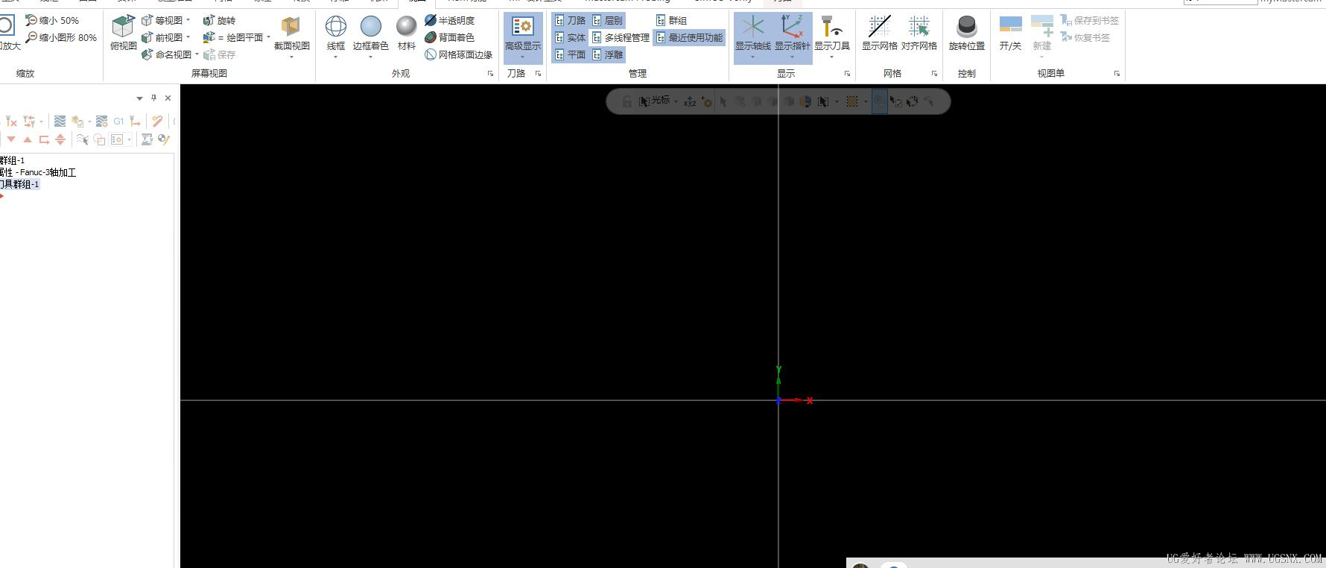Open Levels manager (层别)
This screenshot has height=568, width=1326.
(x=607, y=20)
